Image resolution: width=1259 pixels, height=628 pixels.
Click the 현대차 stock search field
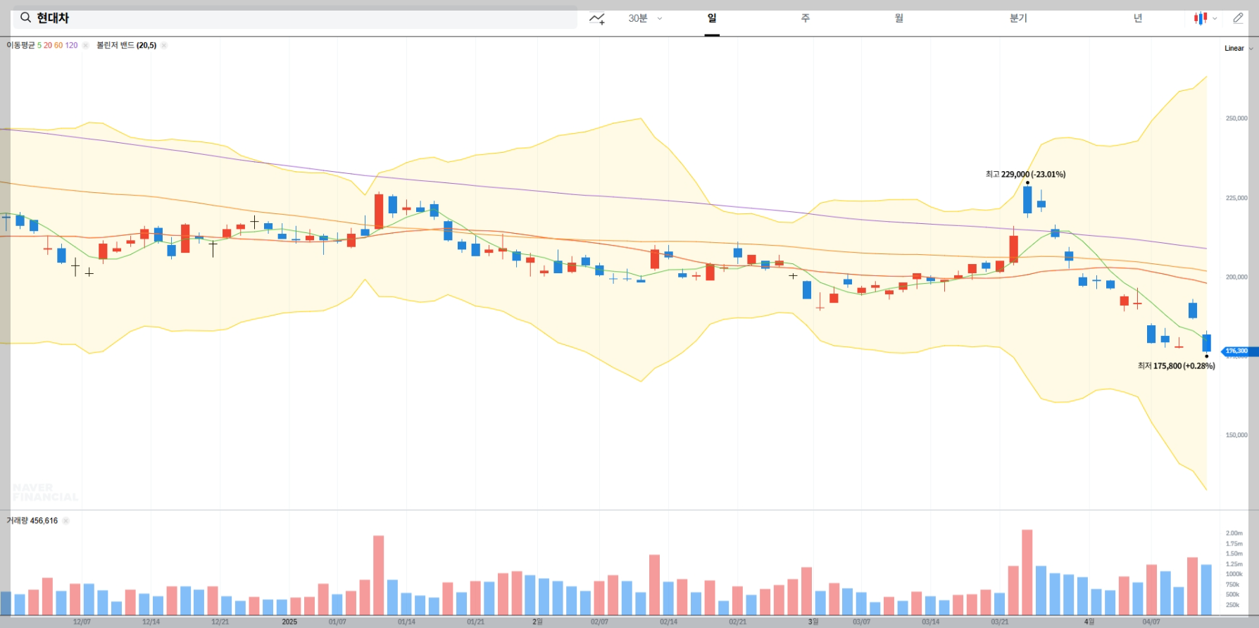coord(295,18)
